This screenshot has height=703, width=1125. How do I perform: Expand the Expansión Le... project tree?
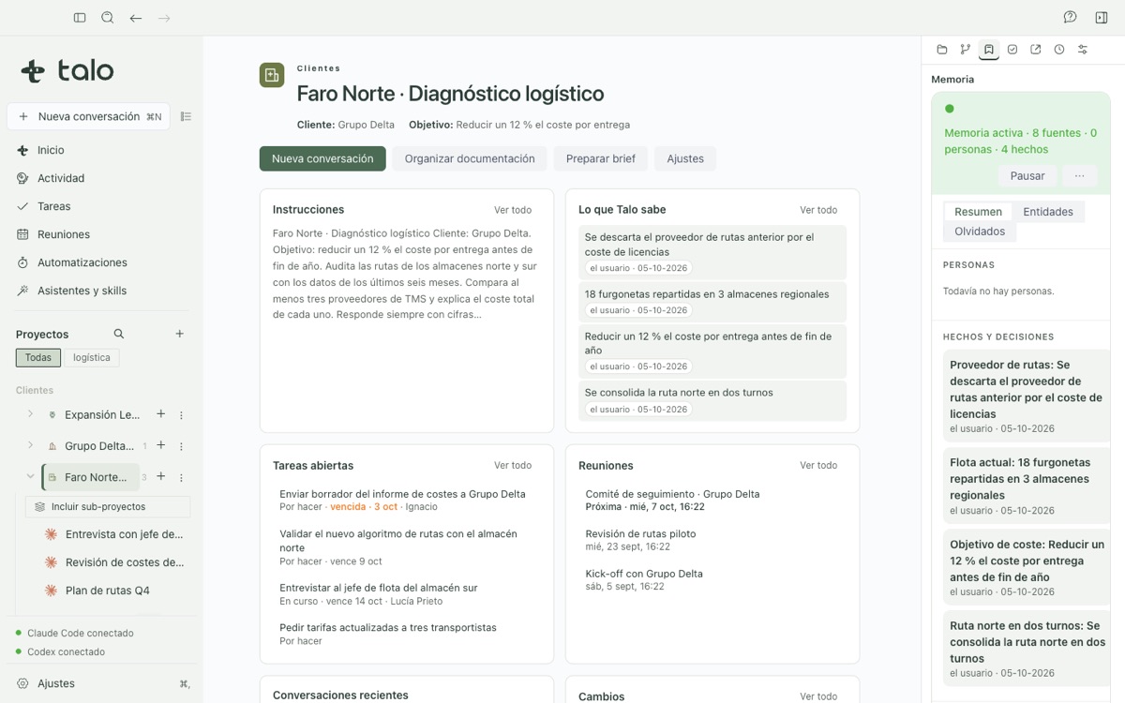tap(30, 414)
